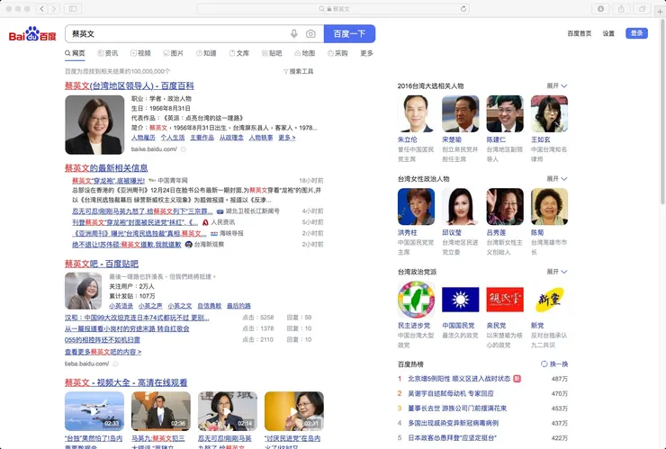
Task: Click 洪秀柱 portrait
Action: pos(416,206)
